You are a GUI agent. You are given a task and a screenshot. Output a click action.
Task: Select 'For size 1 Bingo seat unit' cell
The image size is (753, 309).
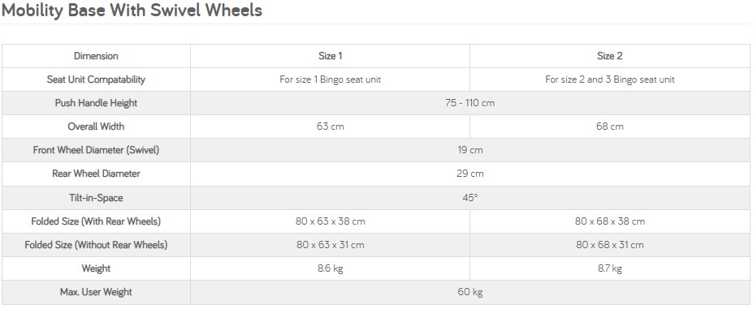(x=330, y=79)
